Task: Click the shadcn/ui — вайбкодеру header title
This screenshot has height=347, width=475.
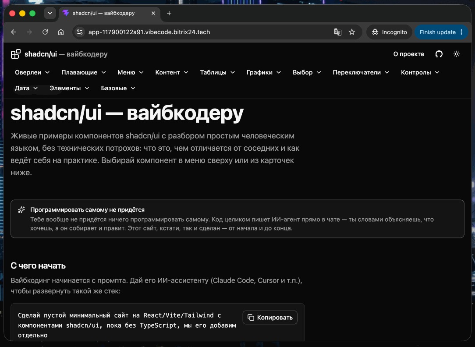Action: pos(66,54)
